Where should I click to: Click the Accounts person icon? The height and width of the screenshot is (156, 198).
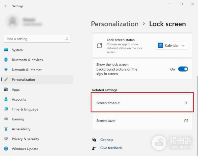point(6,100)
